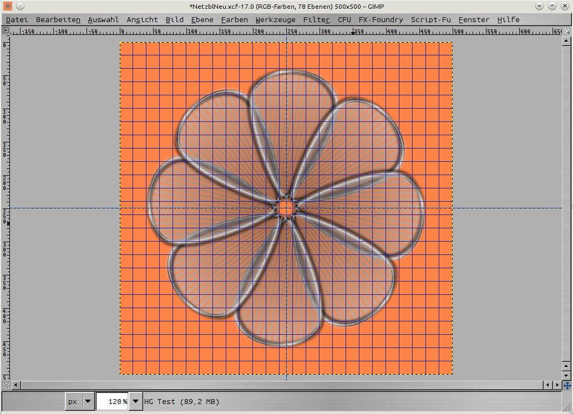The image size is (573, 414).
Task: Open the Werkzeuge menu
Action: pos(275,19)
